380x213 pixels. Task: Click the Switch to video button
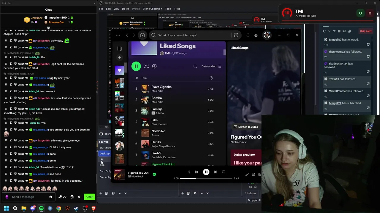point(246,127)
